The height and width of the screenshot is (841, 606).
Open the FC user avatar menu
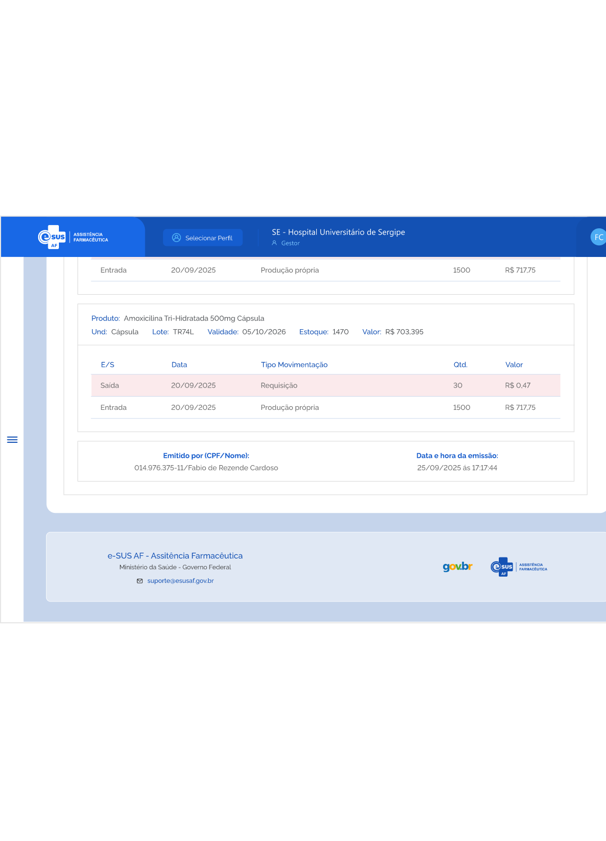598,237
